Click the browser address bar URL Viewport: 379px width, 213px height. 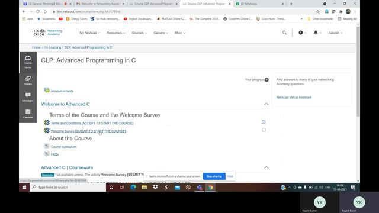pyautogui.click(x=89, y=12)
